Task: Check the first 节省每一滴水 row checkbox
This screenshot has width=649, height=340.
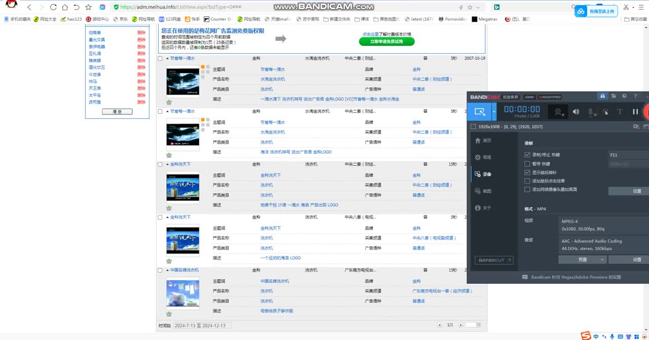Action: pyautogui.click(x=160, y=59)
